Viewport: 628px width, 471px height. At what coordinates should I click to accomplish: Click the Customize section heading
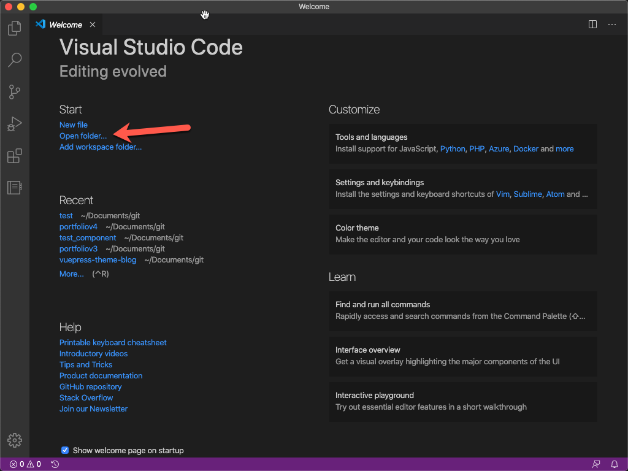click(354, 110)
